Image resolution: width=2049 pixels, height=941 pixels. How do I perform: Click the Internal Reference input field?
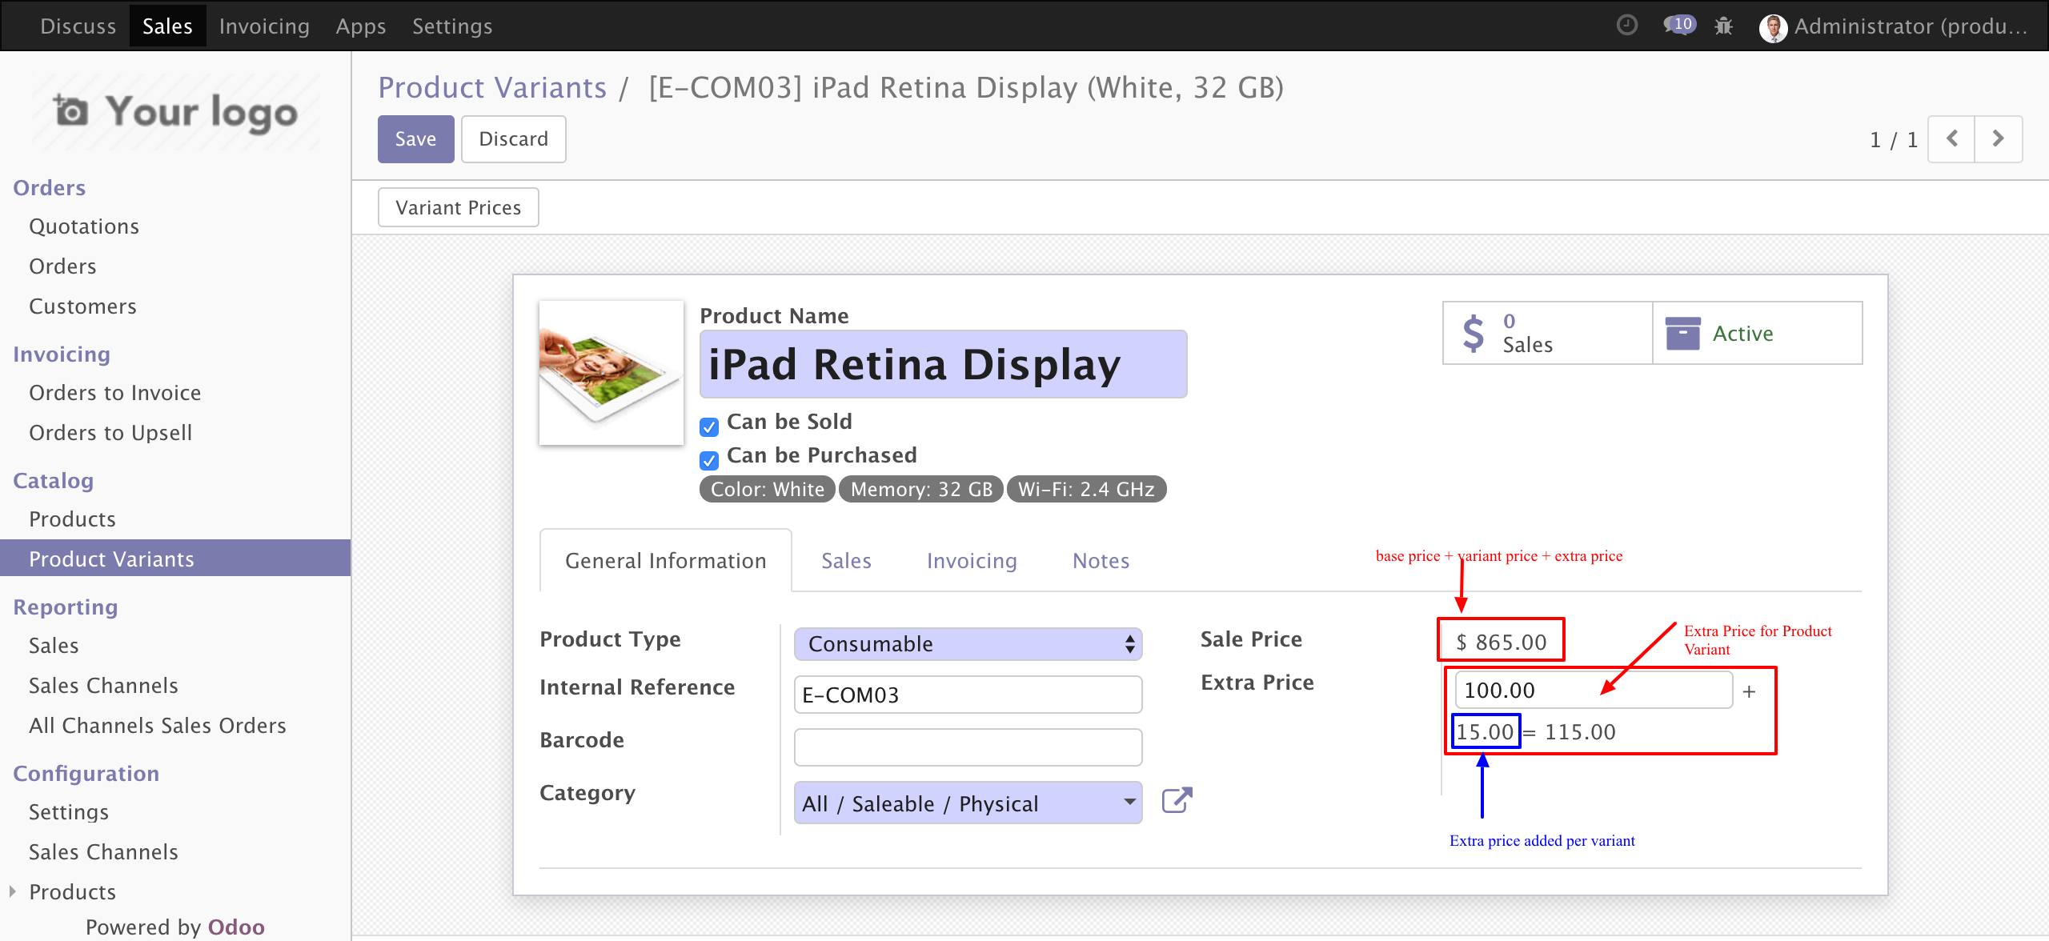click(x=967, y=695)
